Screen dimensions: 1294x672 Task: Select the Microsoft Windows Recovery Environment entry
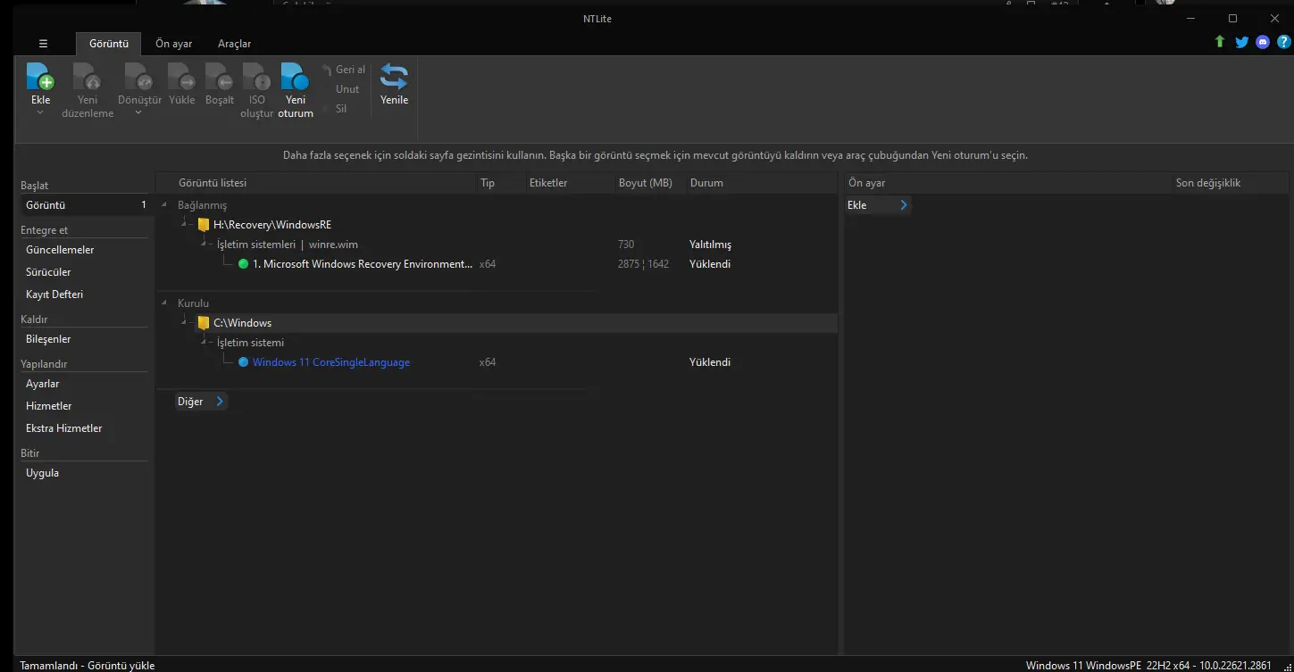point(363,264)
